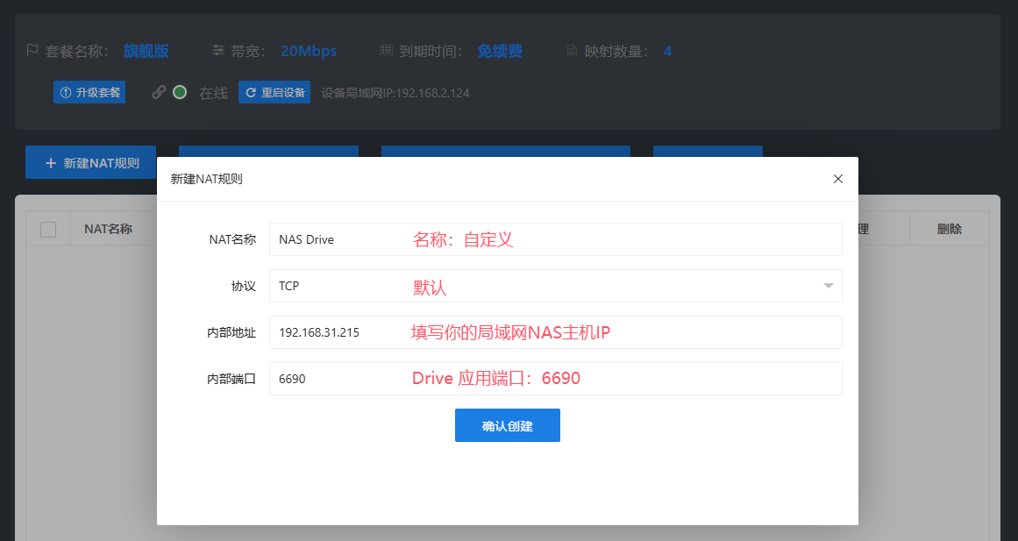Click the document icon beside 映射数量
Image resolution: width=1018 pixels, height=541 pixels.
(573, 51)
